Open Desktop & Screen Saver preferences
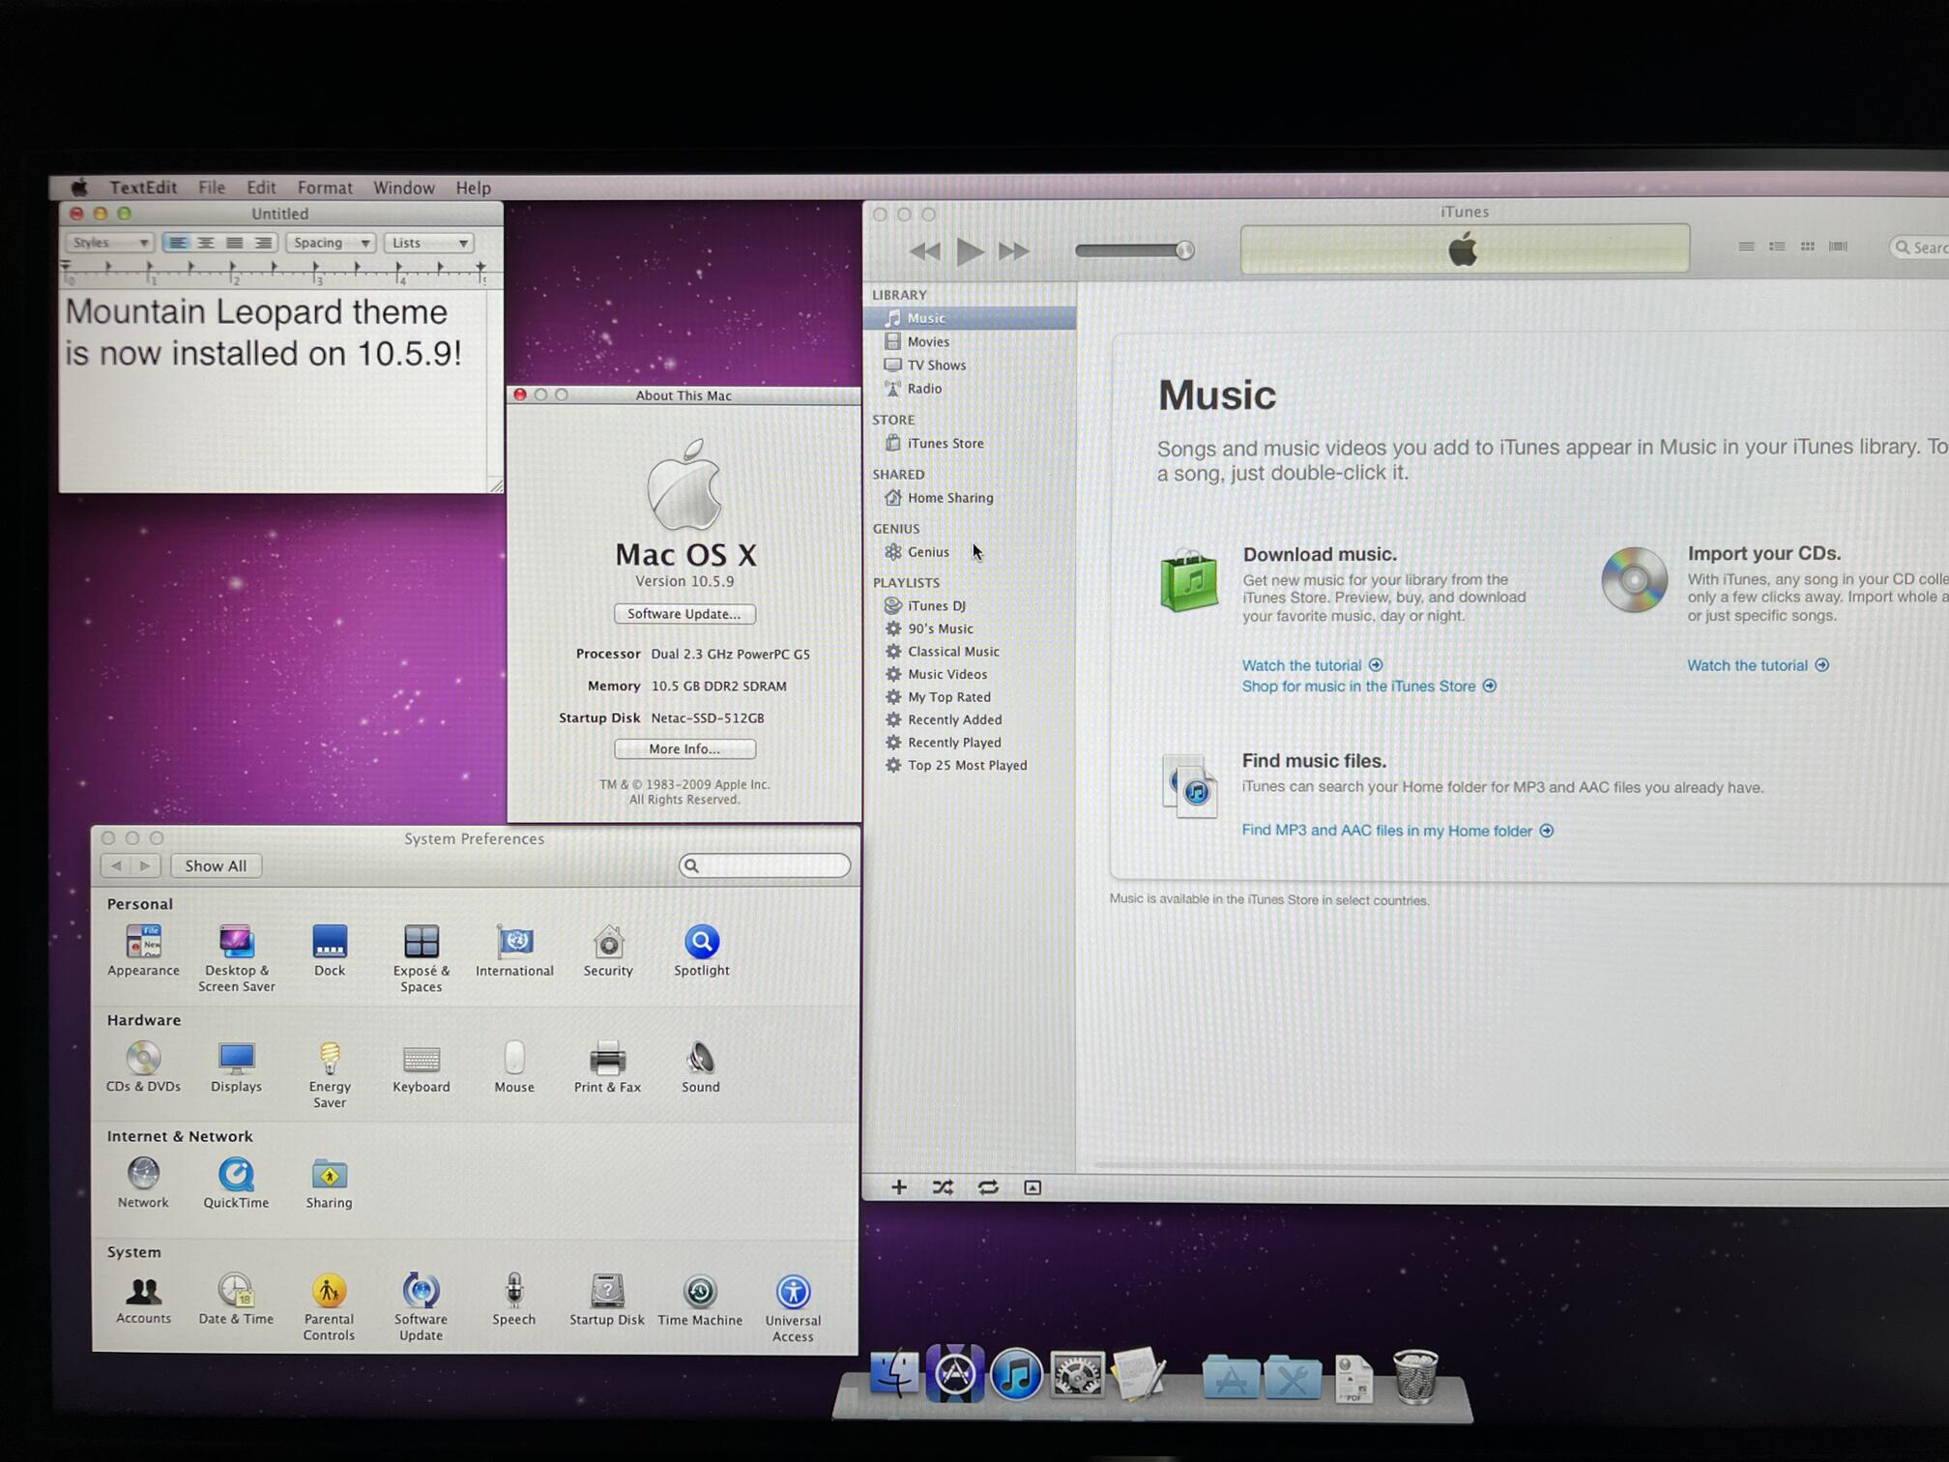Viewport: 1949px width, 1462px height. pyautogui.click(x=236, y=958)
